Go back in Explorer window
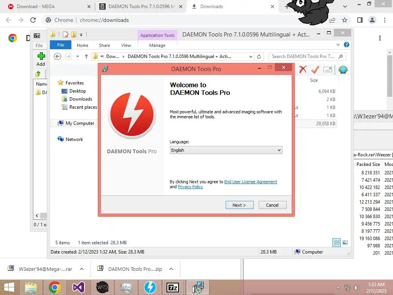Viewport: 393px width, 295px height. (x=58, y=56)
